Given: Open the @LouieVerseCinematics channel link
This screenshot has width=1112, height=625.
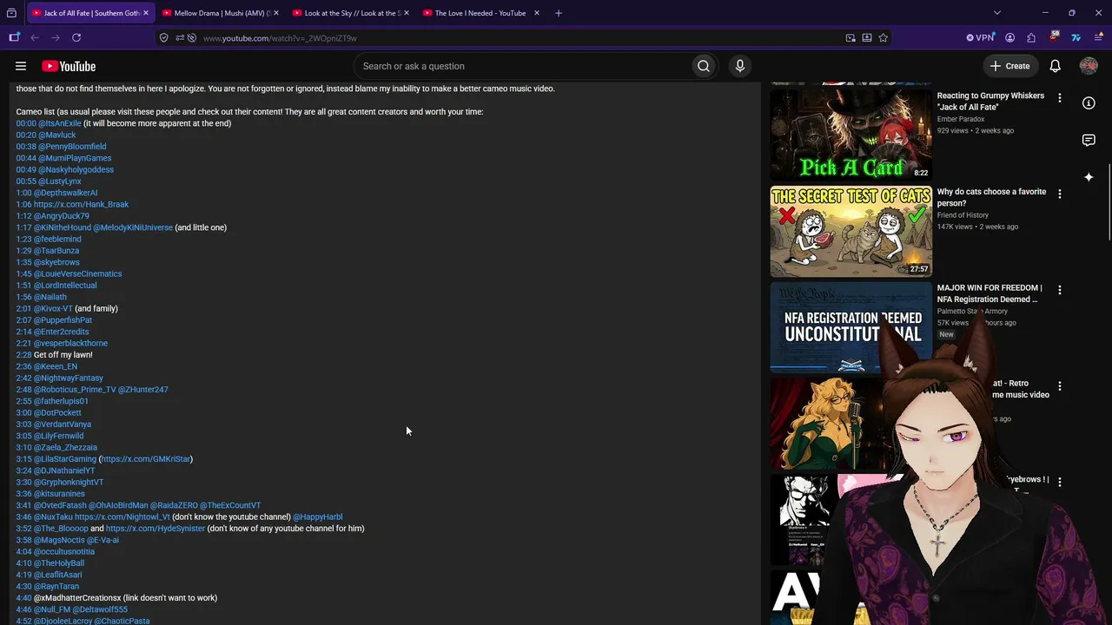Looking at the screenshot, I should click(x=77, y=273).
